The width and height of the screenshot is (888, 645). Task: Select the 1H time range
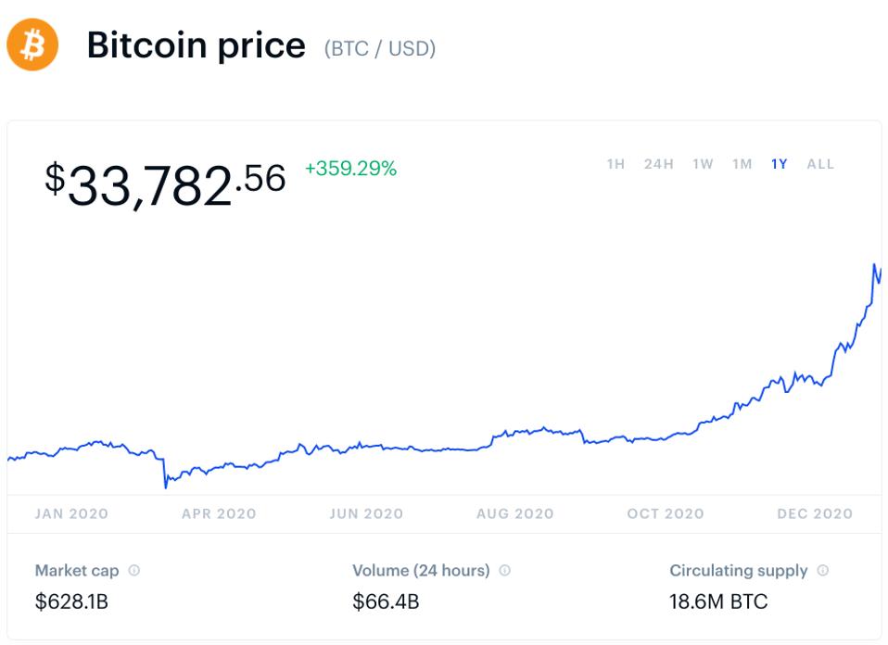pos(615,164)
